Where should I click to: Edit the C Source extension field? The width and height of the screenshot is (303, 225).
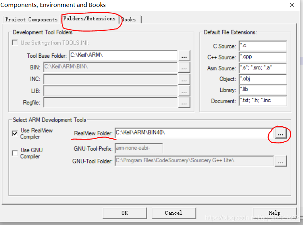pos(263,46)
